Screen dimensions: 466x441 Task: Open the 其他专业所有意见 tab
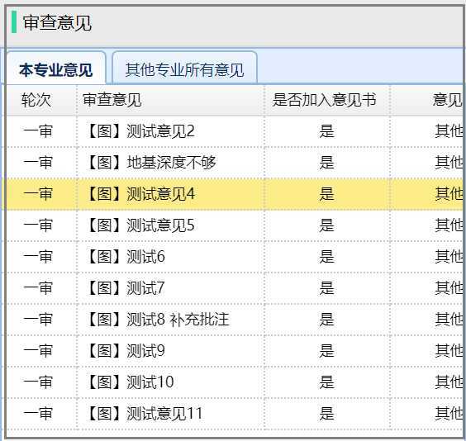[x=184, y=68]
